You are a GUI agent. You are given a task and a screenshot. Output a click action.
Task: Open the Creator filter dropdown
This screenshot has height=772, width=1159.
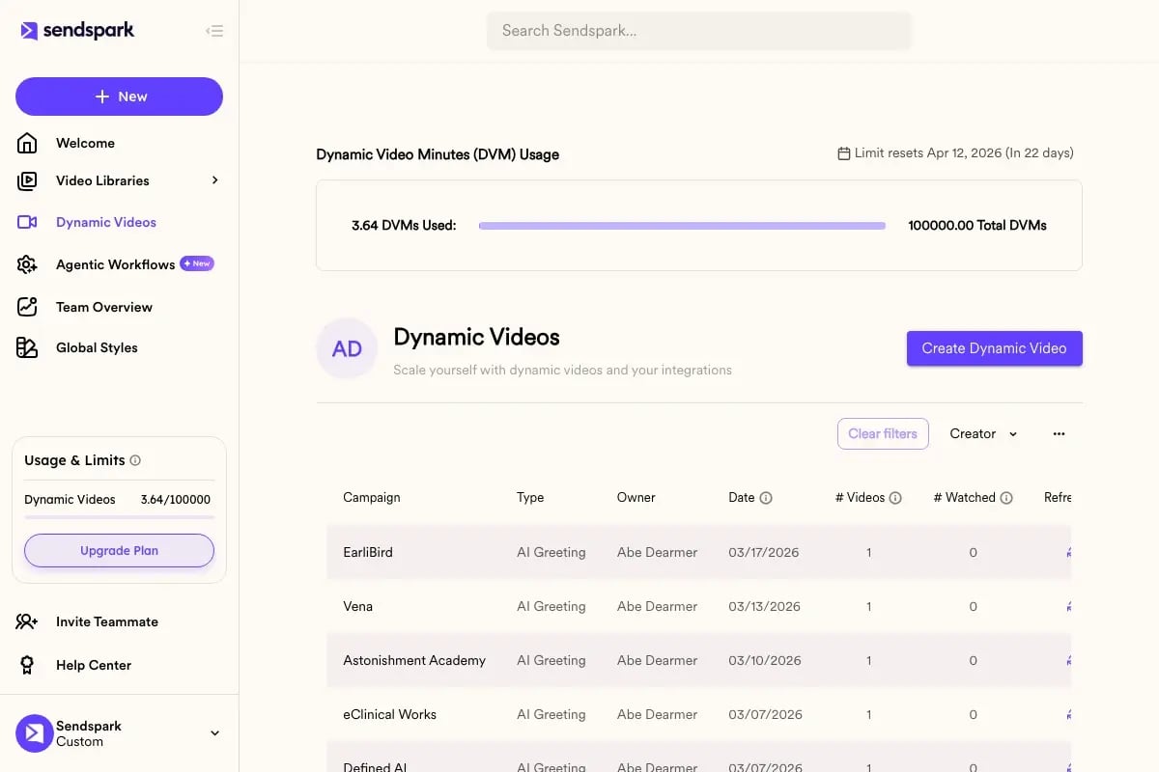pyautogui.click(x=983, y=433)
